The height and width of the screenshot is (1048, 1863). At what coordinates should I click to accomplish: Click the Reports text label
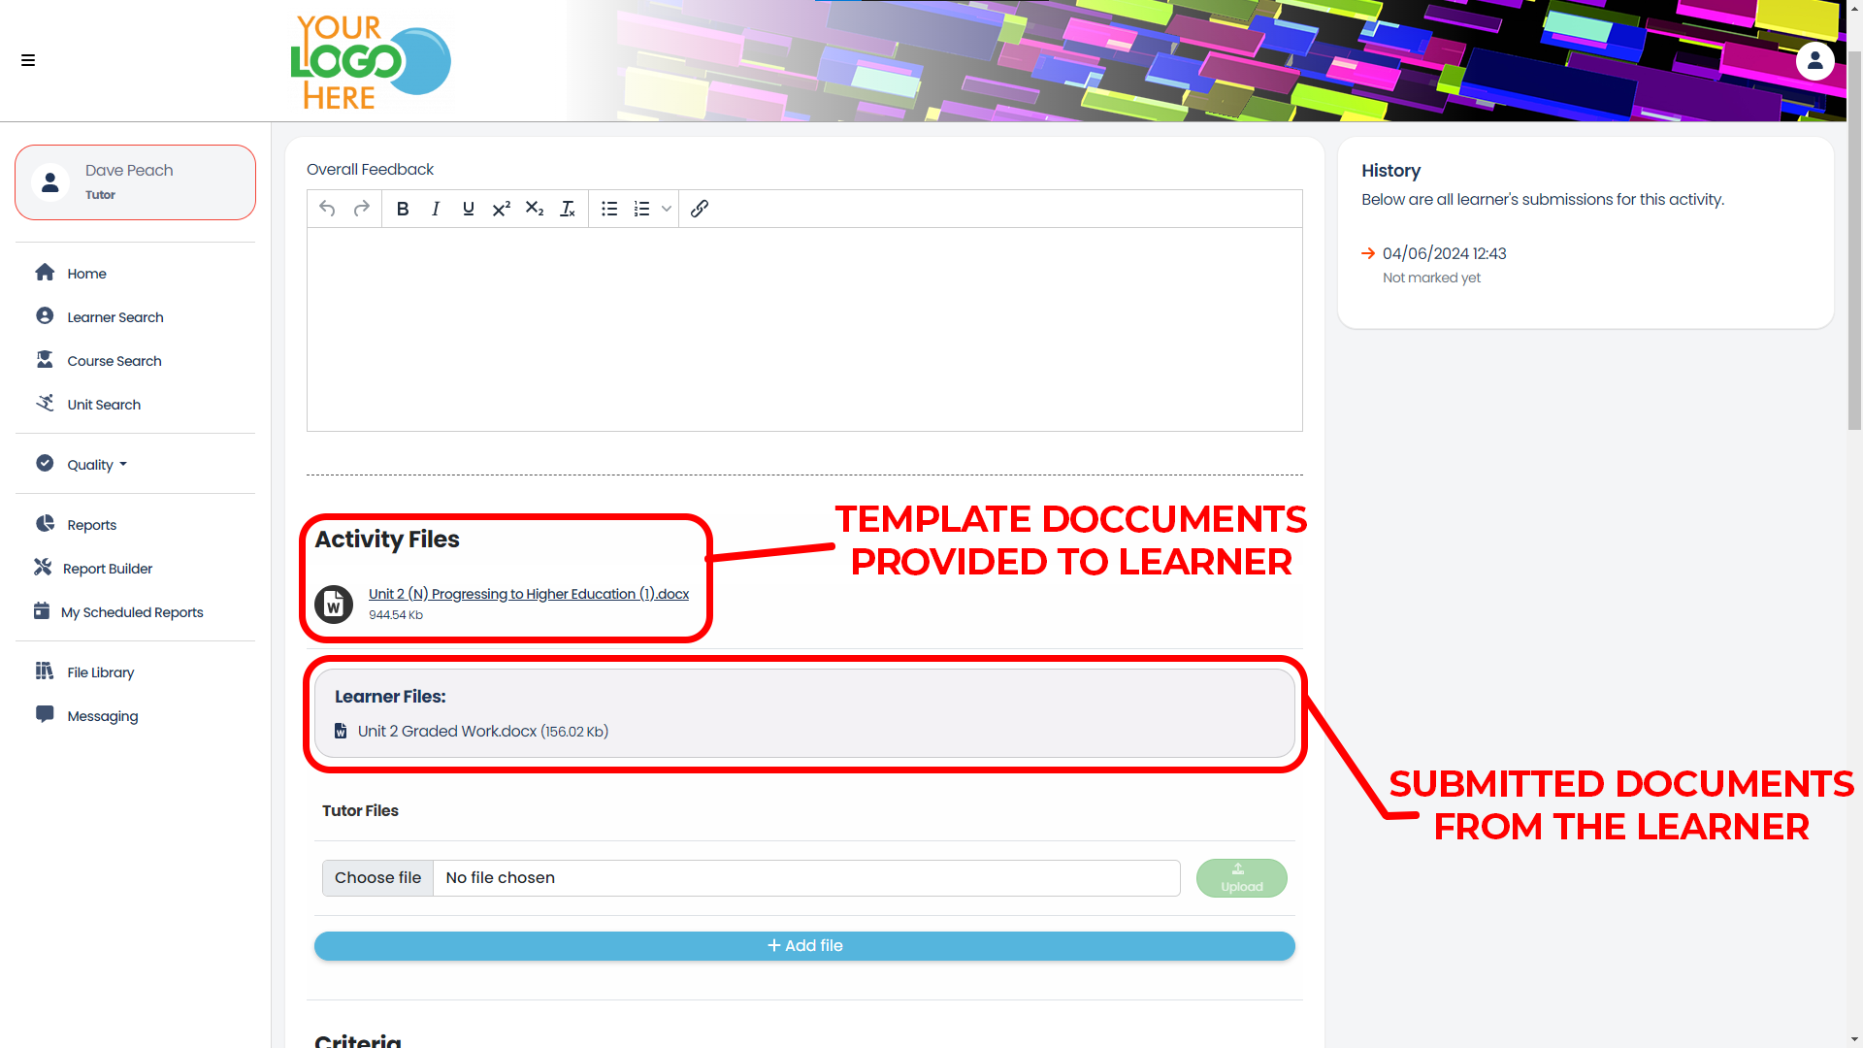pyautogui.click(x=92, y=525)
